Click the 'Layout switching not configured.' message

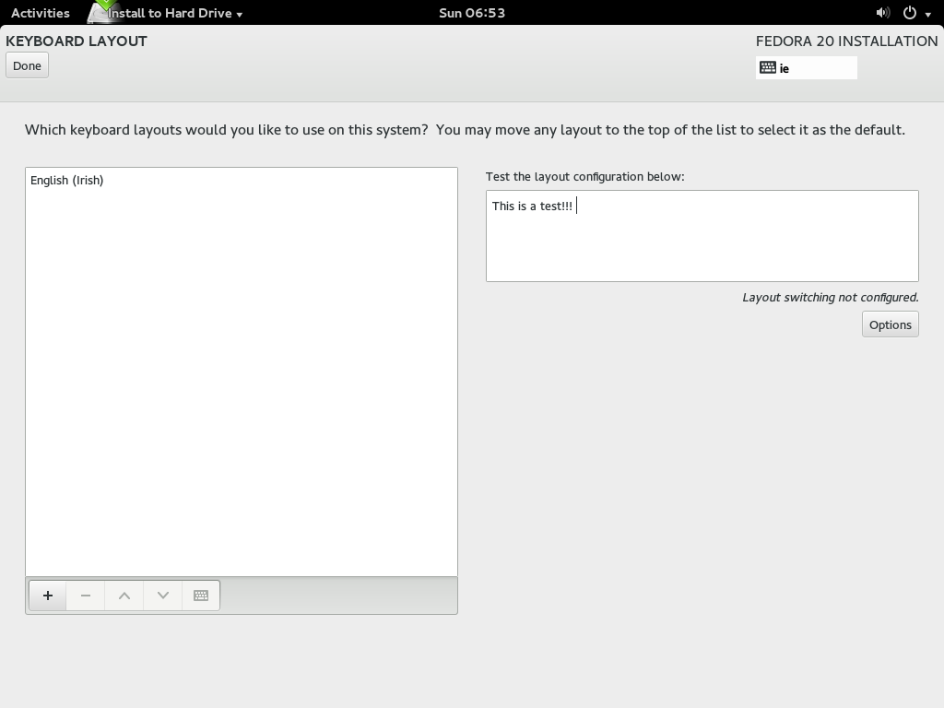coord(831,298)
